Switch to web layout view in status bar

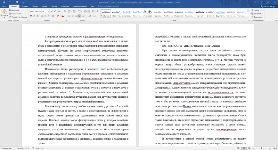250,148
